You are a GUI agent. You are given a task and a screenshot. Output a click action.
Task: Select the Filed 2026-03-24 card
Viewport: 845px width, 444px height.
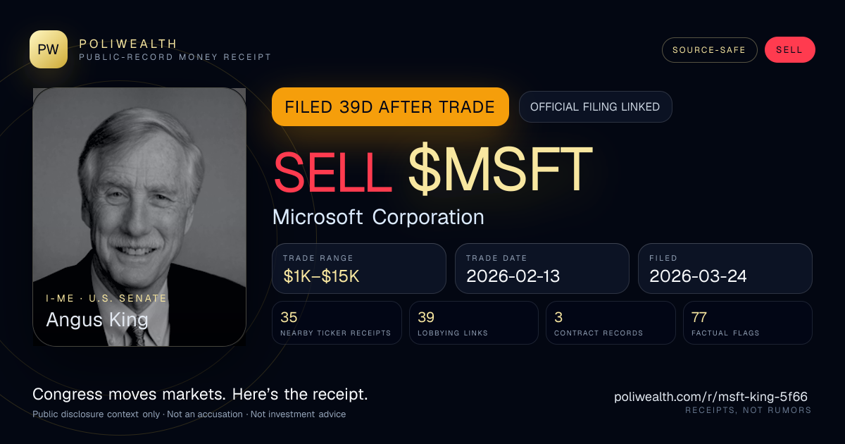(725, 269)
